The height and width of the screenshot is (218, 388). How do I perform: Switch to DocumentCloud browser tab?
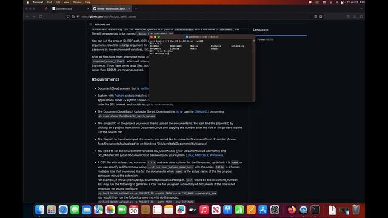[x=70, y=8]
